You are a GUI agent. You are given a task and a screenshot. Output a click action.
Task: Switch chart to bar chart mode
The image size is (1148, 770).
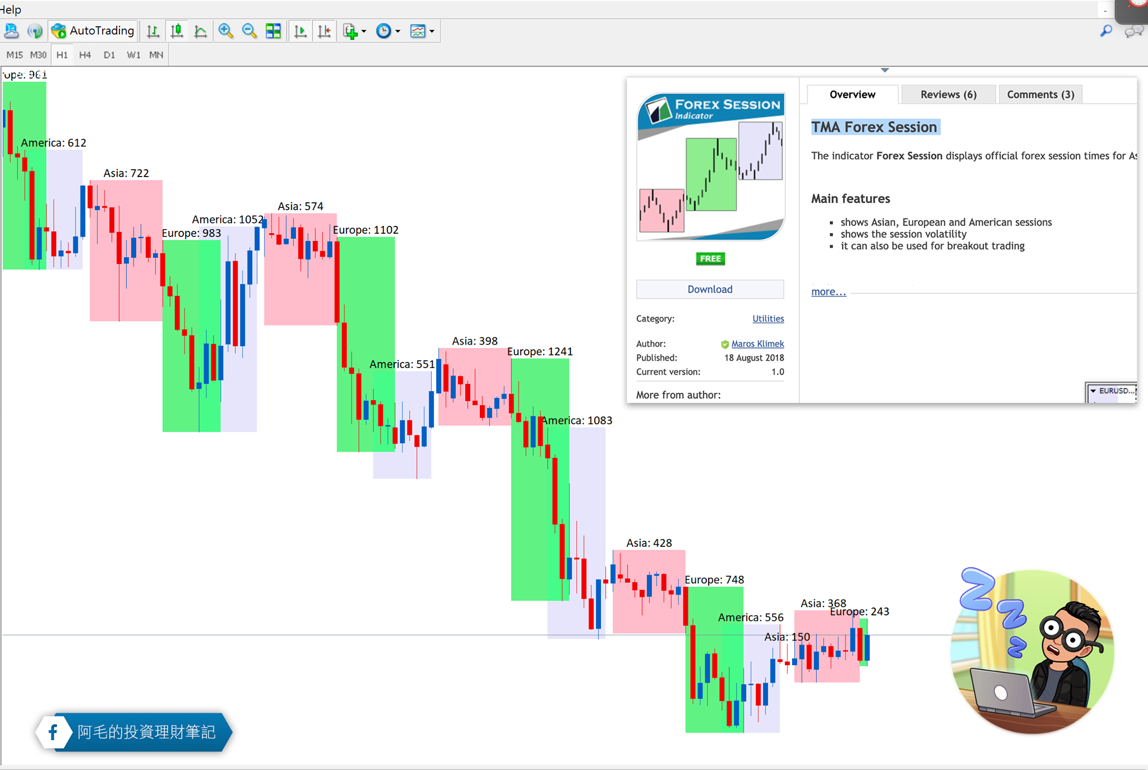point(152,31)
